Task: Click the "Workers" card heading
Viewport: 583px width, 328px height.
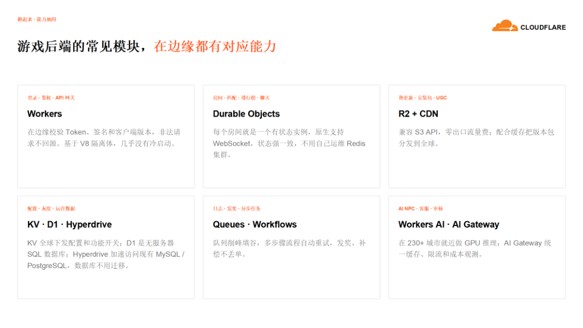Action: pyautogui.click(x=45, y=114)
